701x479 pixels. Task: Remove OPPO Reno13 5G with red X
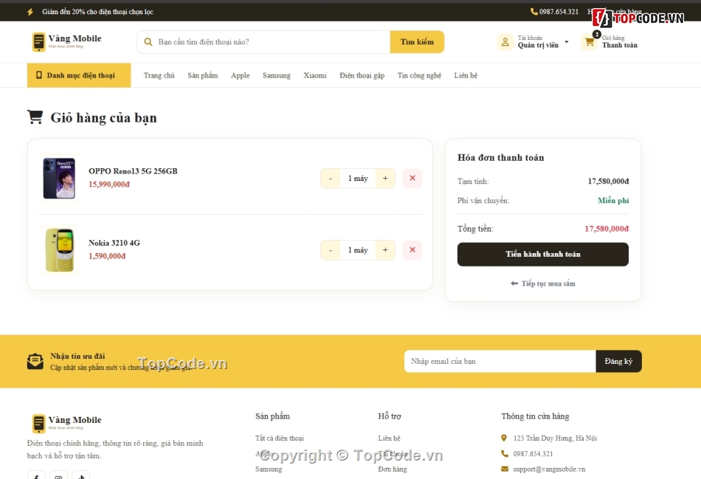click(412, 178)
